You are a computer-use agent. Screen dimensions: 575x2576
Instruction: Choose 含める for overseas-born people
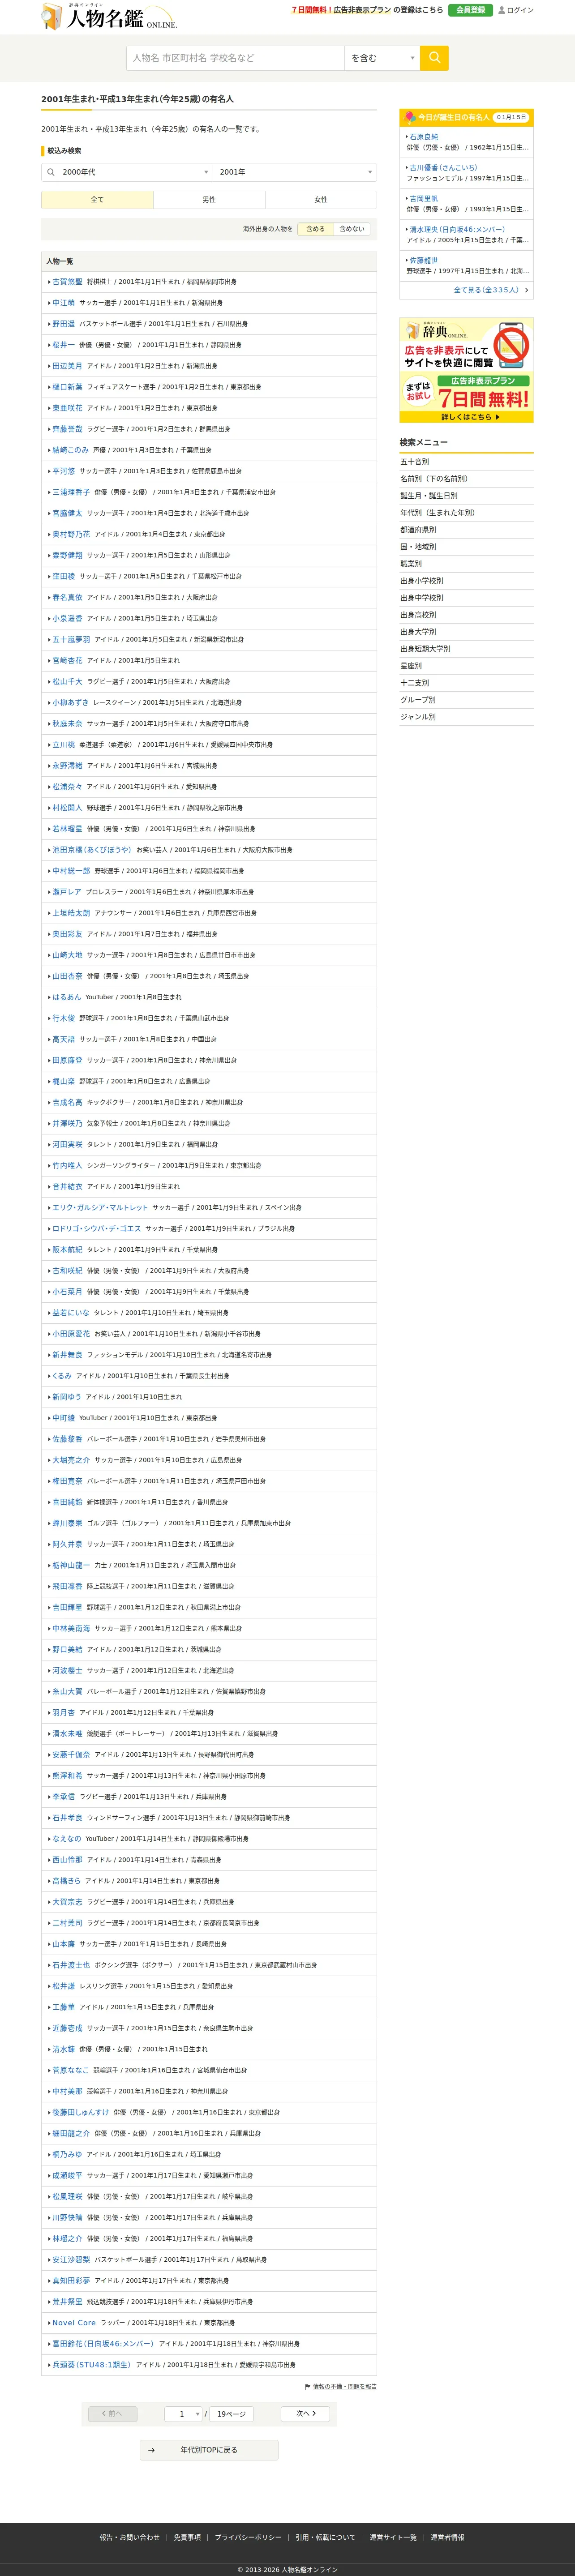[316, 229]
